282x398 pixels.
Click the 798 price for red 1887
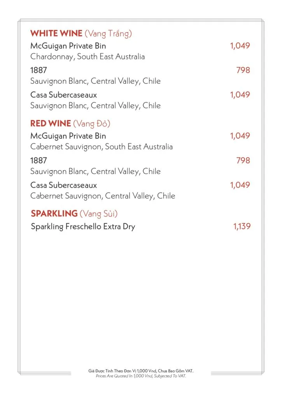coord(243,161)
